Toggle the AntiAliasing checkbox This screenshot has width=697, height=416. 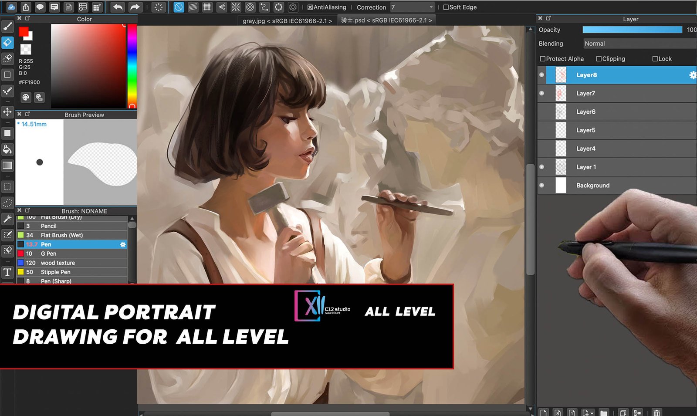coord(310,7)
